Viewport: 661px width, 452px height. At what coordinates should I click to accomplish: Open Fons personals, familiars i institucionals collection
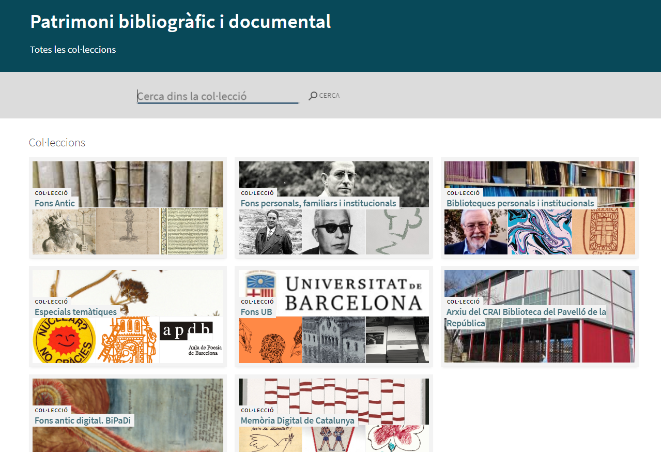click(318, 203)
